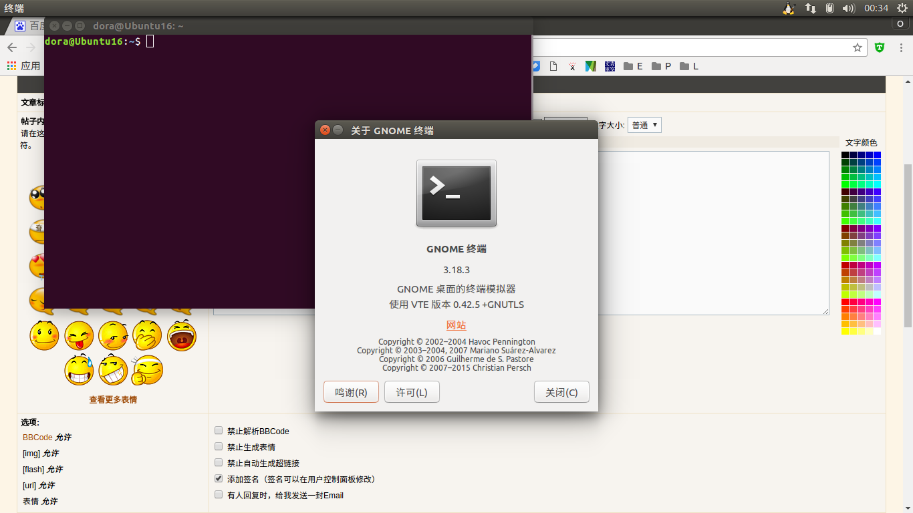Open the 许可(L) license button
This screenshot has width=913, height=513.
pos(412,392)
